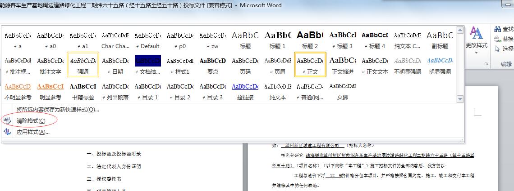Click the text 一、投标函及投标函附录
Screen dimensions: 514x191
click(x=114, y=154)
